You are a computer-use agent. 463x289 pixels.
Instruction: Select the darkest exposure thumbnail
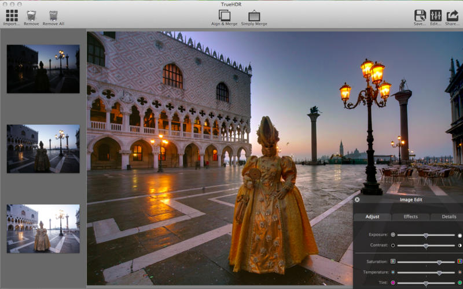point(43,69)
